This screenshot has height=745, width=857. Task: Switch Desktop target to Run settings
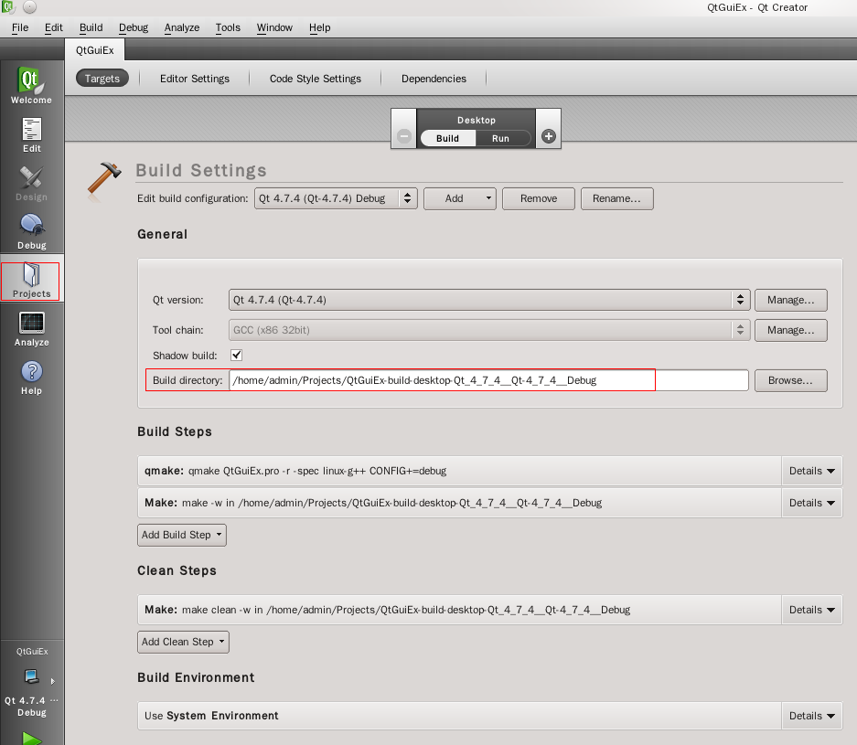[x=500, y=138]
